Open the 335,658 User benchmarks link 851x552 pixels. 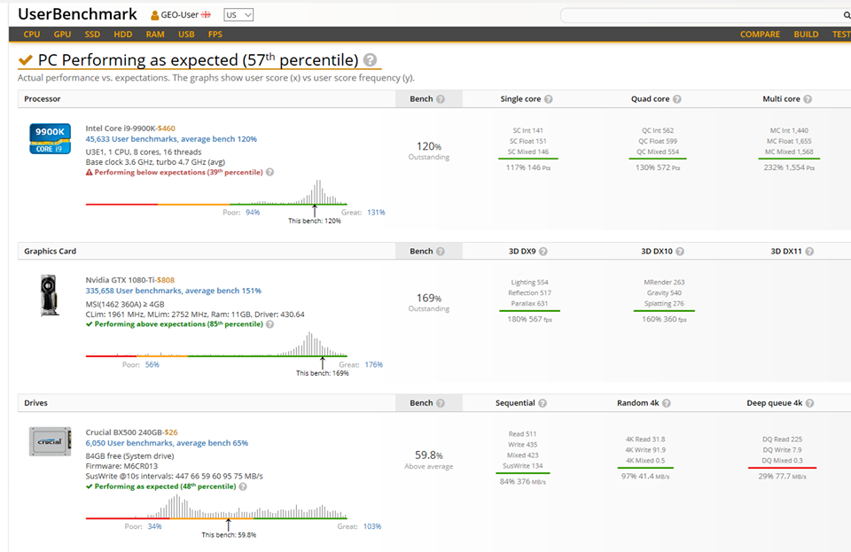173,291
